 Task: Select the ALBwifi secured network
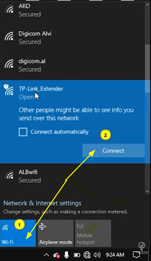pyautogui.click(x=72, y=176)
